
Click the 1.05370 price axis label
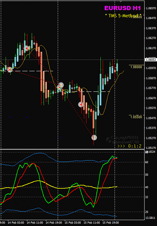click(x=151, y=128)
